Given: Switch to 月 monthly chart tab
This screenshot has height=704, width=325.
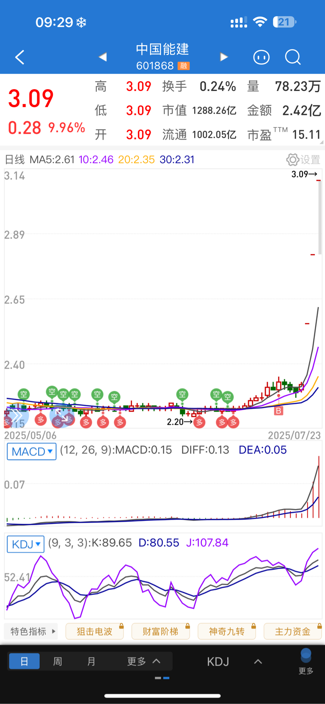Looking at the screenshot, I should tap(91, 661).
